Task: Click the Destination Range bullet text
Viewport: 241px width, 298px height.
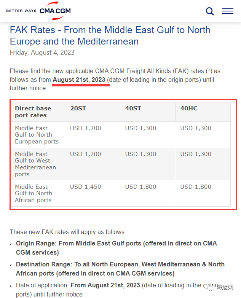Action: (x=120, y=269)
